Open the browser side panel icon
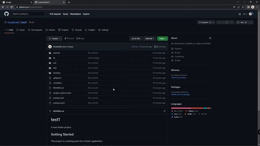 [x=248, y=7]
